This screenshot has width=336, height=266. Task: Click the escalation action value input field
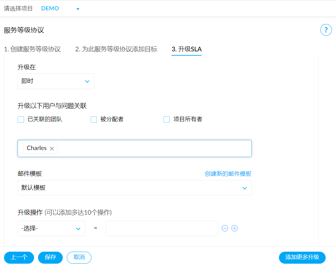(x=162, y=229)
